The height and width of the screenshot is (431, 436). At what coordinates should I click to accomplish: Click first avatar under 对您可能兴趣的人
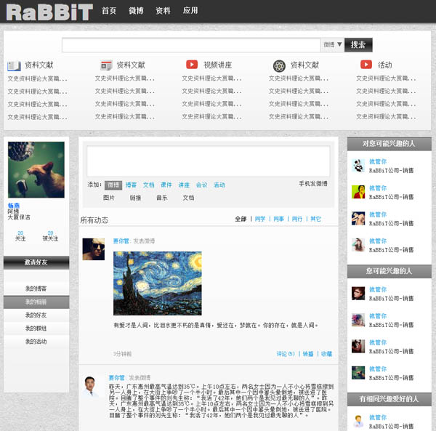(x=358, y=166)
